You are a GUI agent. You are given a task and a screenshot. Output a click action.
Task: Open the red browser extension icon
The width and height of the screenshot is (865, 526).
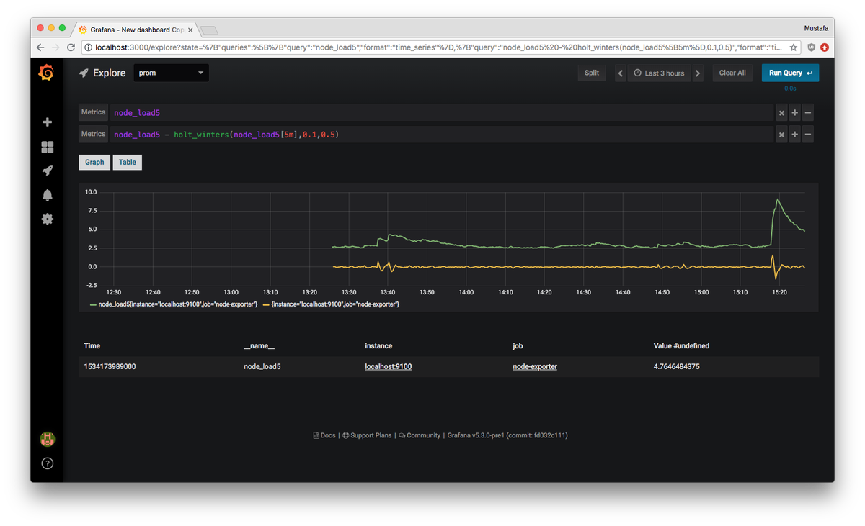tap(825, 47)
